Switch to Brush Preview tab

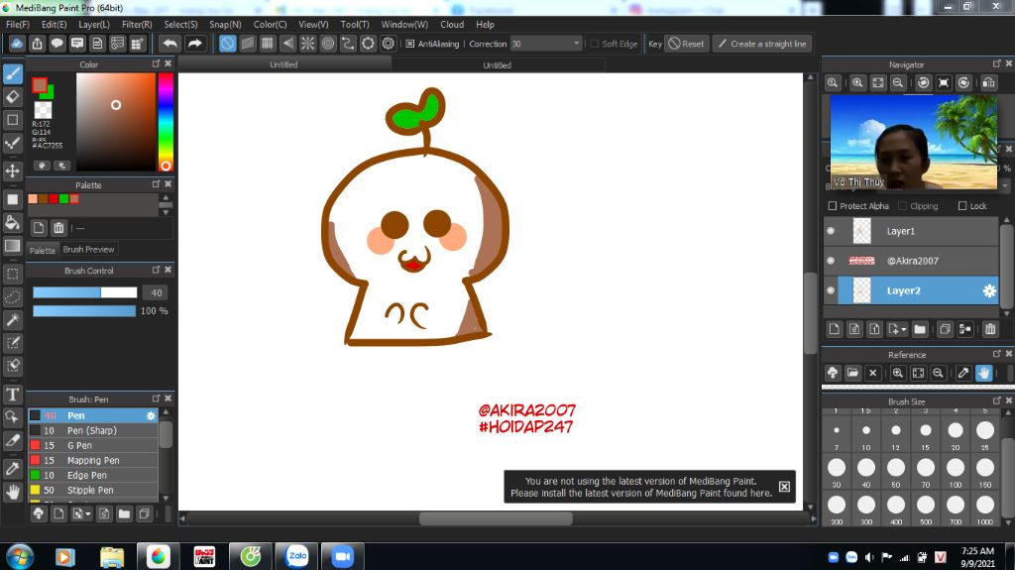[x=88, y=250]
